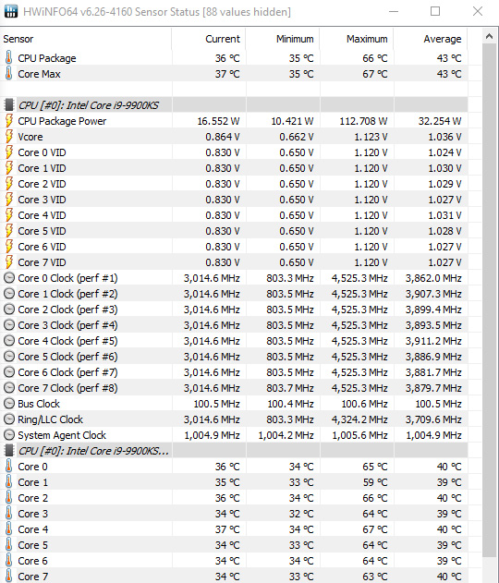The width and height of the screenshot is (499, 583).
Task: Click the Core 6 temperature thermometer icon
Action: (x=8, y=560)
